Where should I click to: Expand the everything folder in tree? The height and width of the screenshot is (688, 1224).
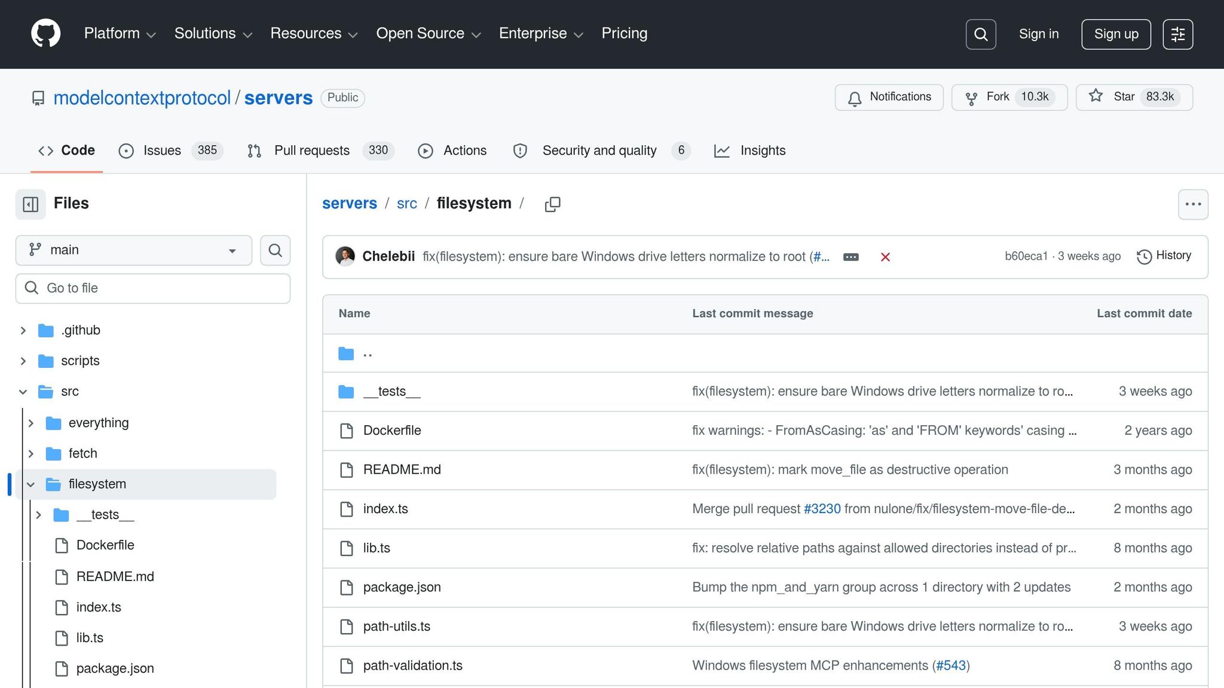[31, 423]
